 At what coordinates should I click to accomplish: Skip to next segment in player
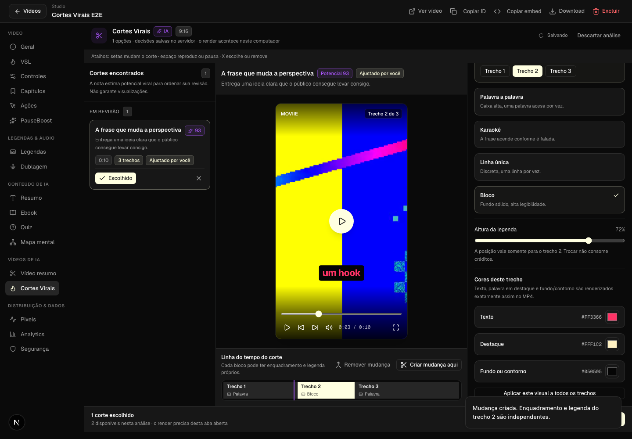(x=315, y=327)
